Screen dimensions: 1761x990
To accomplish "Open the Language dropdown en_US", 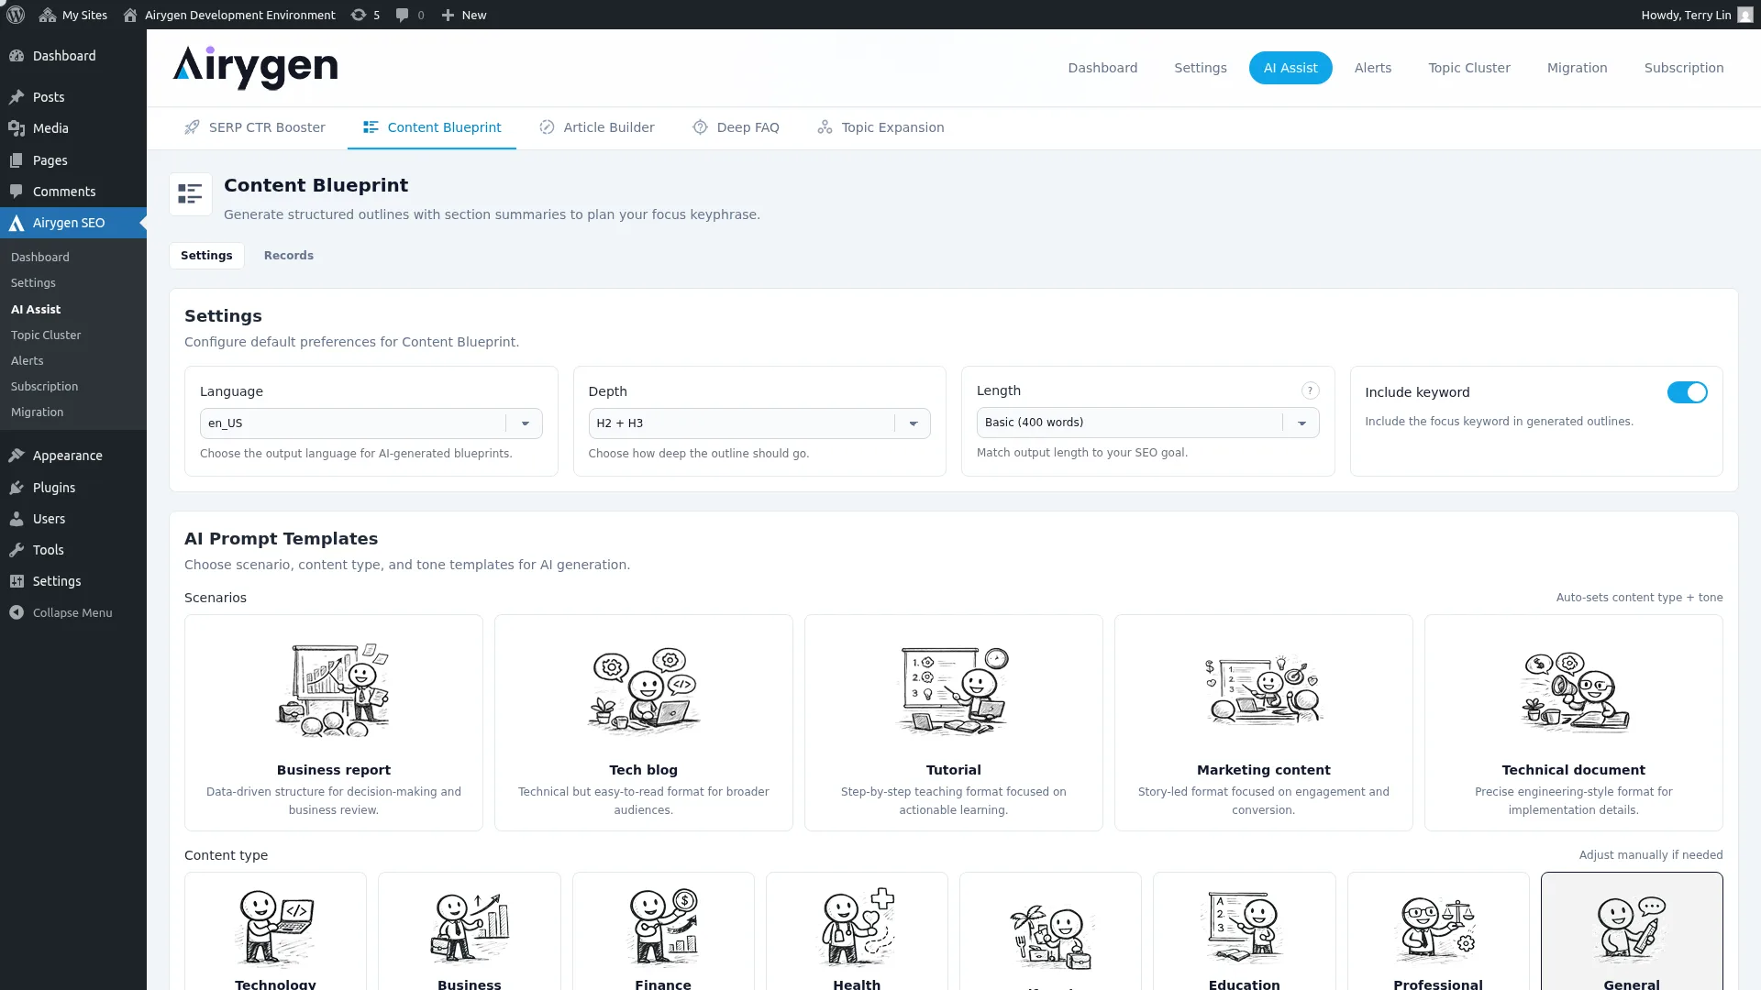I will click(371, 423).
